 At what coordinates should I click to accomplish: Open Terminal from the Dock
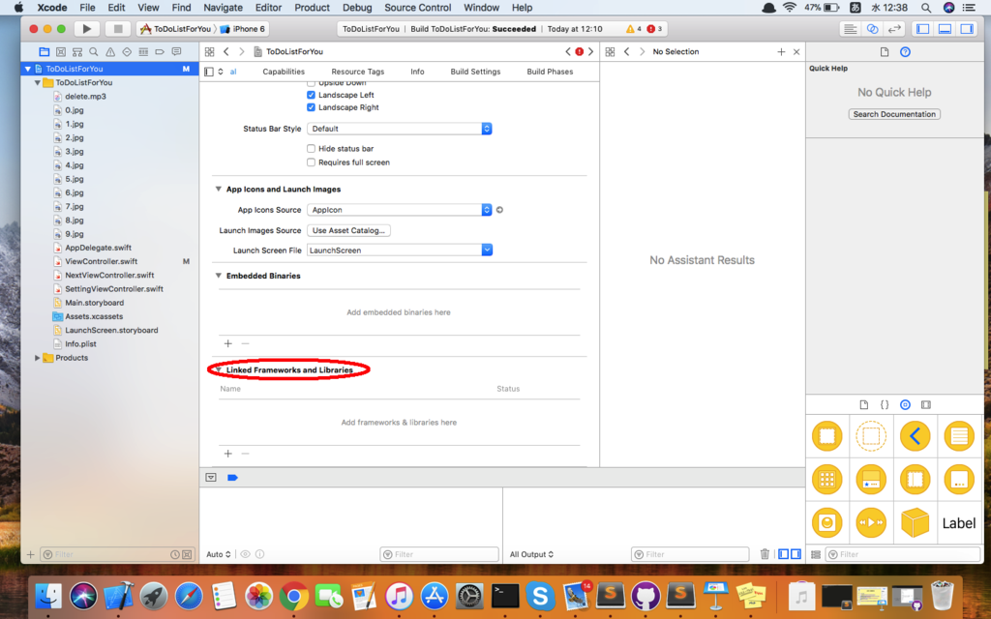click(x=505, y=595)
